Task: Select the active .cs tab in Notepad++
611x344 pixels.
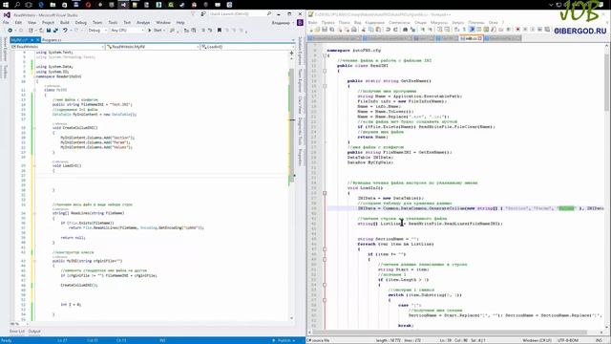Action: pyautogui.click(x=471, y=38)
